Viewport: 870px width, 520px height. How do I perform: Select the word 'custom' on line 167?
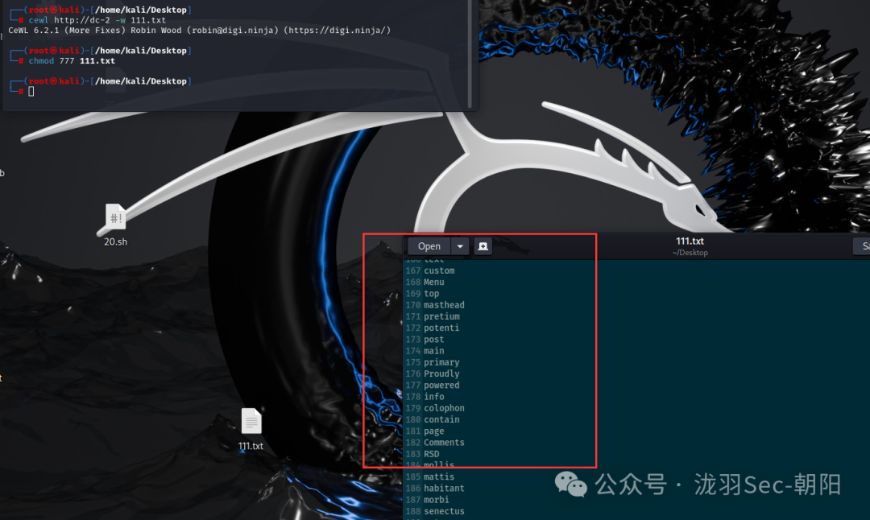point(439,270)
